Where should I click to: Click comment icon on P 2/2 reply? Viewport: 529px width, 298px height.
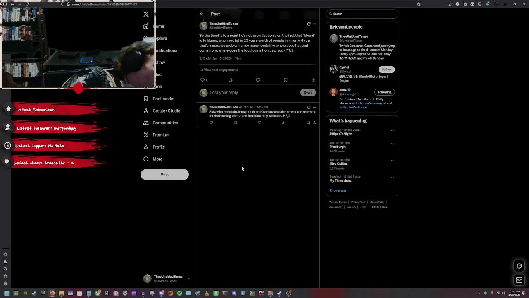point(211,123)
